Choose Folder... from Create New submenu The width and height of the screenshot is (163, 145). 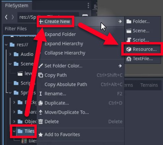[143, 21]
